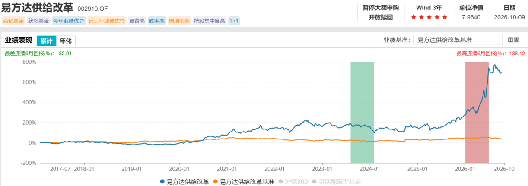The width and height of the screenshot is (528, 186).
Task: Click the grey 灵活配置型基金 legend marker
Action: [x=314, y=182]
